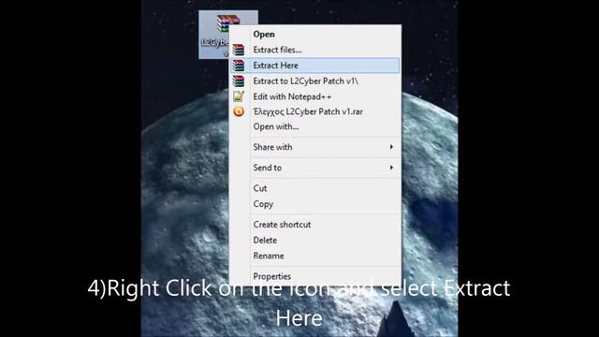The width and height of the screenshot is (599, 337).
Task: Click WinRAR icon beside Extract files
Action: pos(239,50)
